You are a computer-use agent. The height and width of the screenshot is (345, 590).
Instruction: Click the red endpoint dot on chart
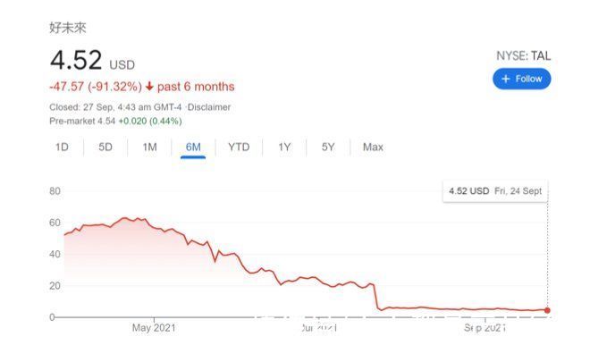[x=547, y=310]
